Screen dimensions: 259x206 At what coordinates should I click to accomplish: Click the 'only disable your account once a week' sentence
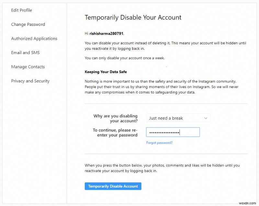point(125,58)
